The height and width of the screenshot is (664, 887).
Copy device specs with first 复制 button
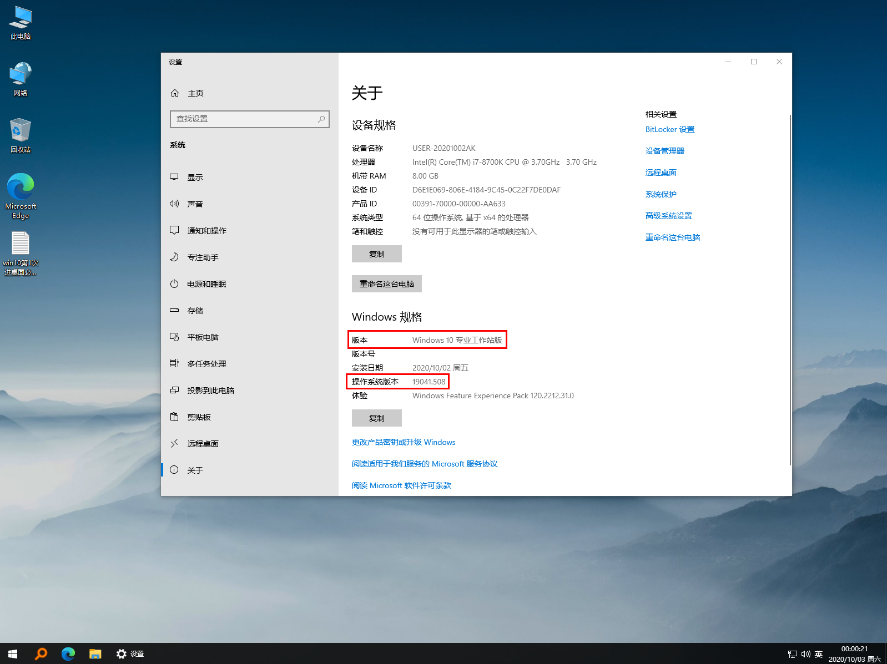pyautogui.click(x=377, y=254)
